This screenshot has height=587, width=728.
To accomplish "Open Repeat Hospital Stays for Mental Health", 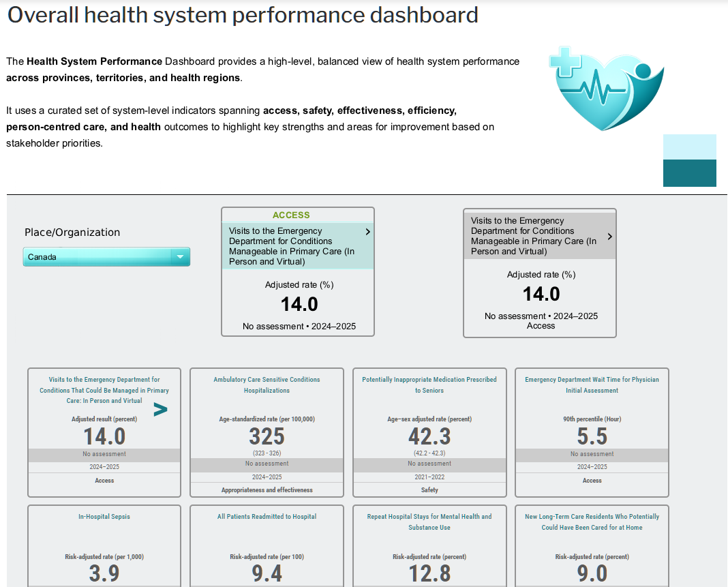I will click(x=429, y=522).
